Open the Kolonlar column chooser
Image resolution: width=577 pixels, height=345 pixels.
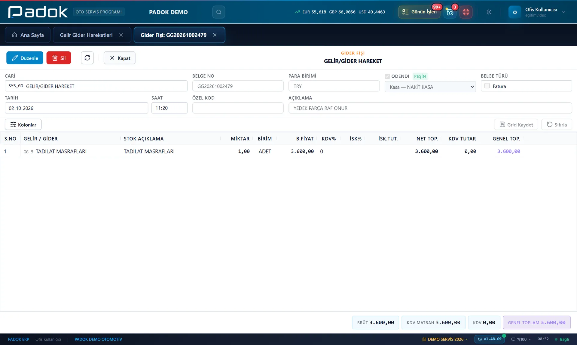(x=23, y=125)
